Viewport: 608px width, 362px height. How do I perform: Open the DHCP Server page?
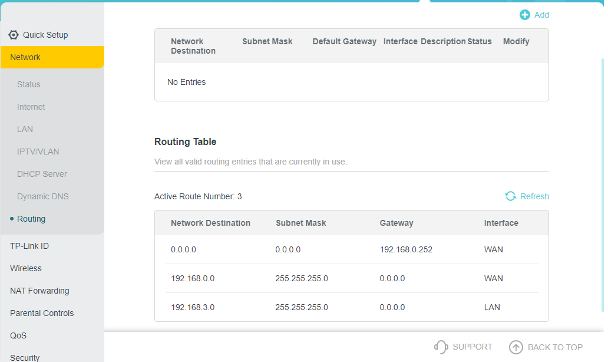coord(42,174)
